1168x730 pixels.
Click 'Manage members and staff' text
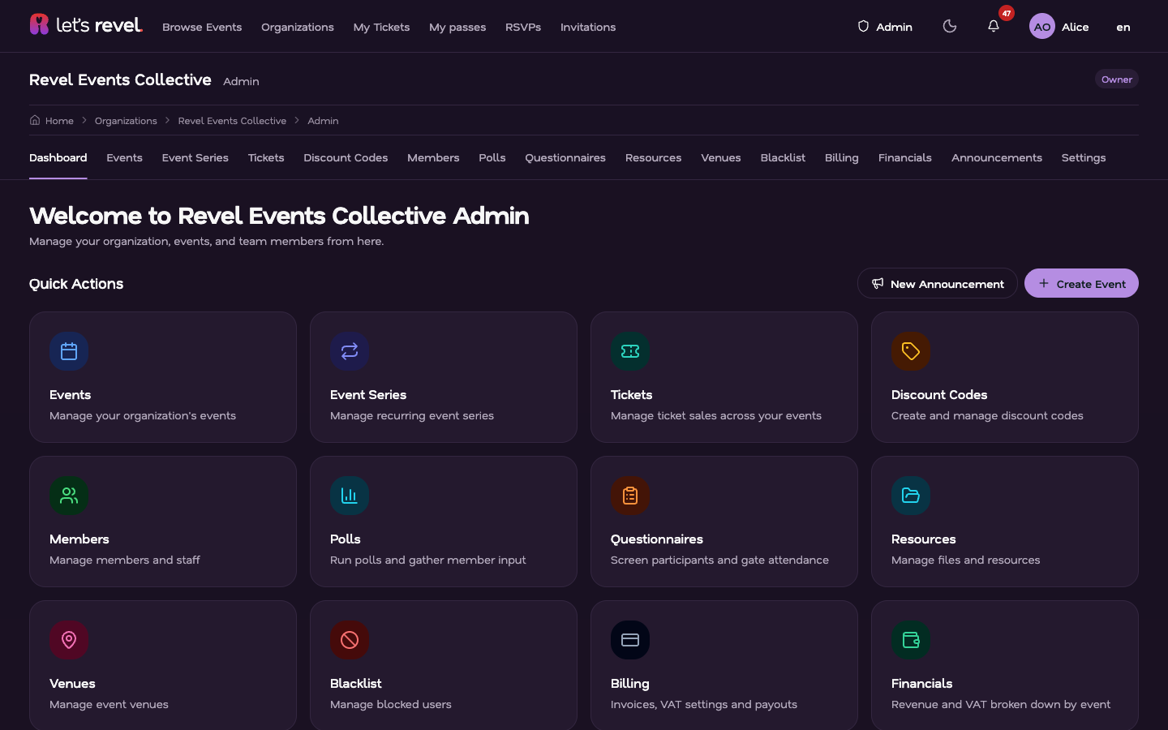pyautogui.click(x=125, y=560)
